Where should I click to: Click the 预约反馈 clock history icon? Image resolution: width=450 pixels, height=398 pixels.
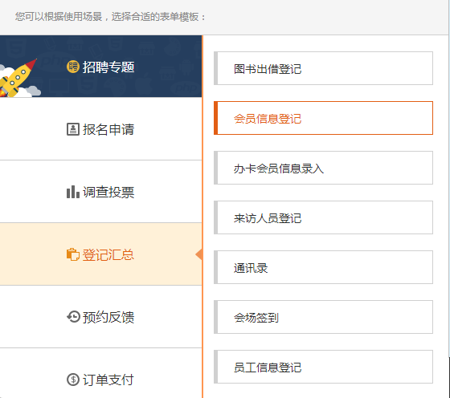pos(73,317)
